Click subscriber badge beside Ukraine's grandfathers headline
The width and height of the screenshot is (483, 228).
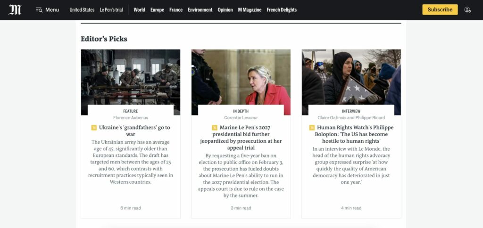[x=94, y=128]
